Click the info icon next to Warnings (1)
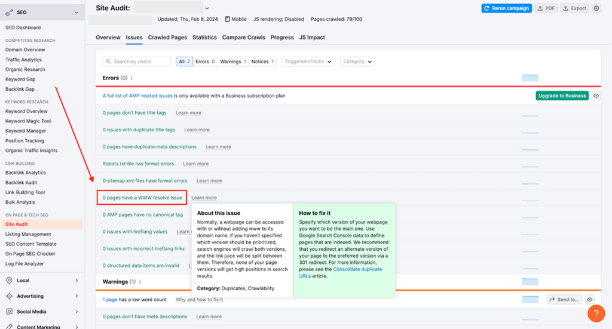 point(140,281)
